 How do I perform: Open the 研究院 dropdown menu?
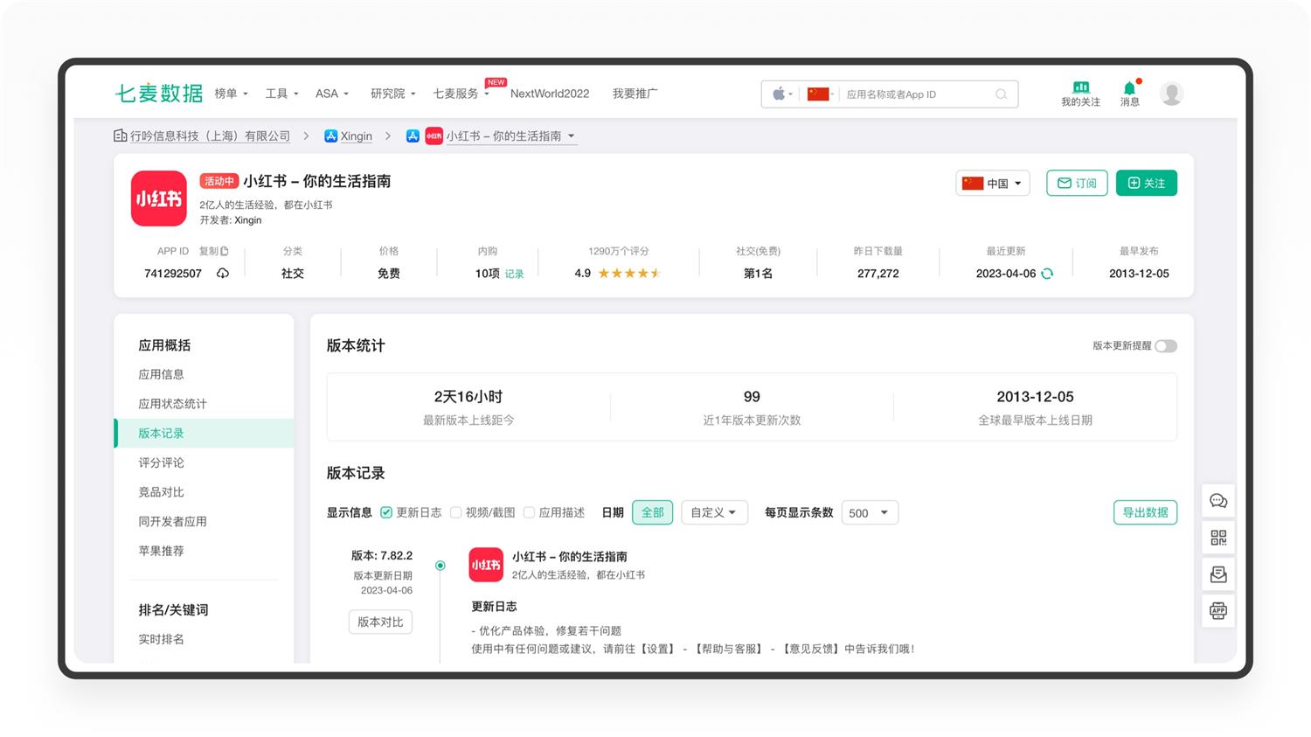(393, 94)
